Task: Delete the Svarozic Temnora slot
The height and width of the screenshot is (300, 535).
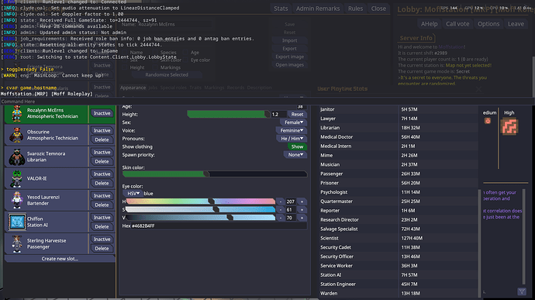Action: (x=102, y=161)
